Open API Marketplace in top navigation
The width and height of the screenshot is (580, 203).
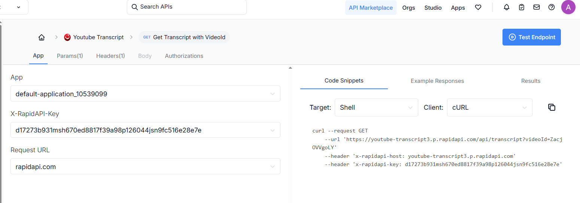coord(371,7)
